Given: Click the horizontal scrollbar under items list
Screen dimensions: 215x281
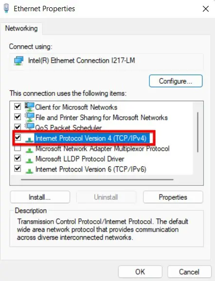Looking at the screenshot, I should 97,179.
